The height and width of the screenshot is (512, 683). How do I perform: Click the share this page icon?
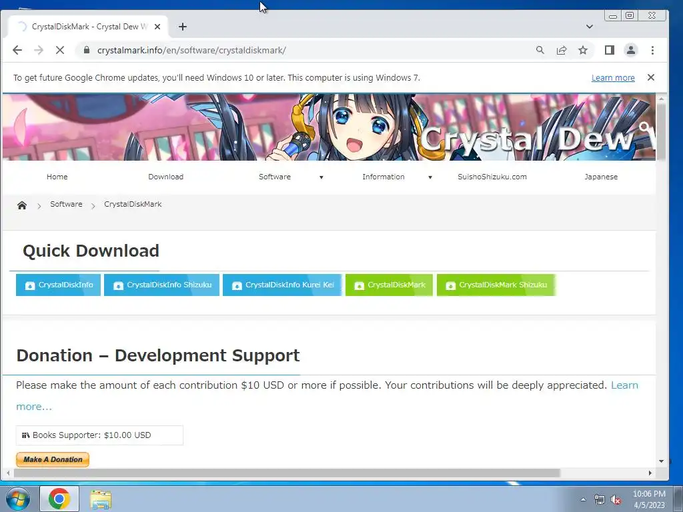tap(562, 50)
